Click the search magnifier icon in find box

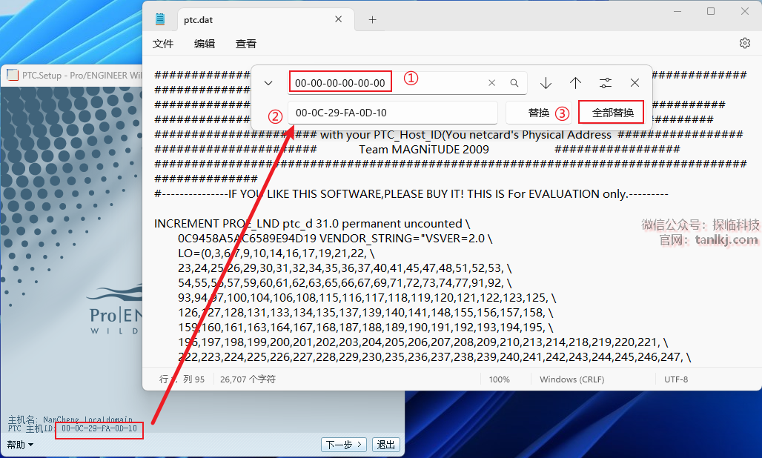click(x=514, y=83)
